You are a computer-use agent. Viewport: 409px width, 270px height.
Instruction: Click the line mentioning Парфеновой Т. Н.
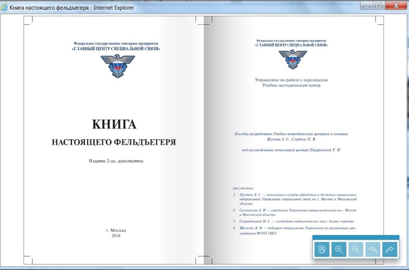pos(291,150)
